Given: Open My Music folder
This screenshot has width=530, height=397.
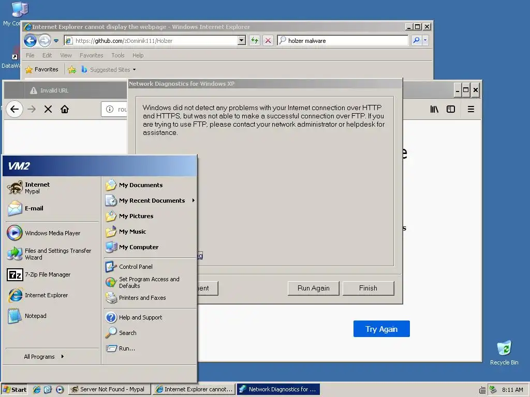Looking at the screenshot, I should point(150,232).
